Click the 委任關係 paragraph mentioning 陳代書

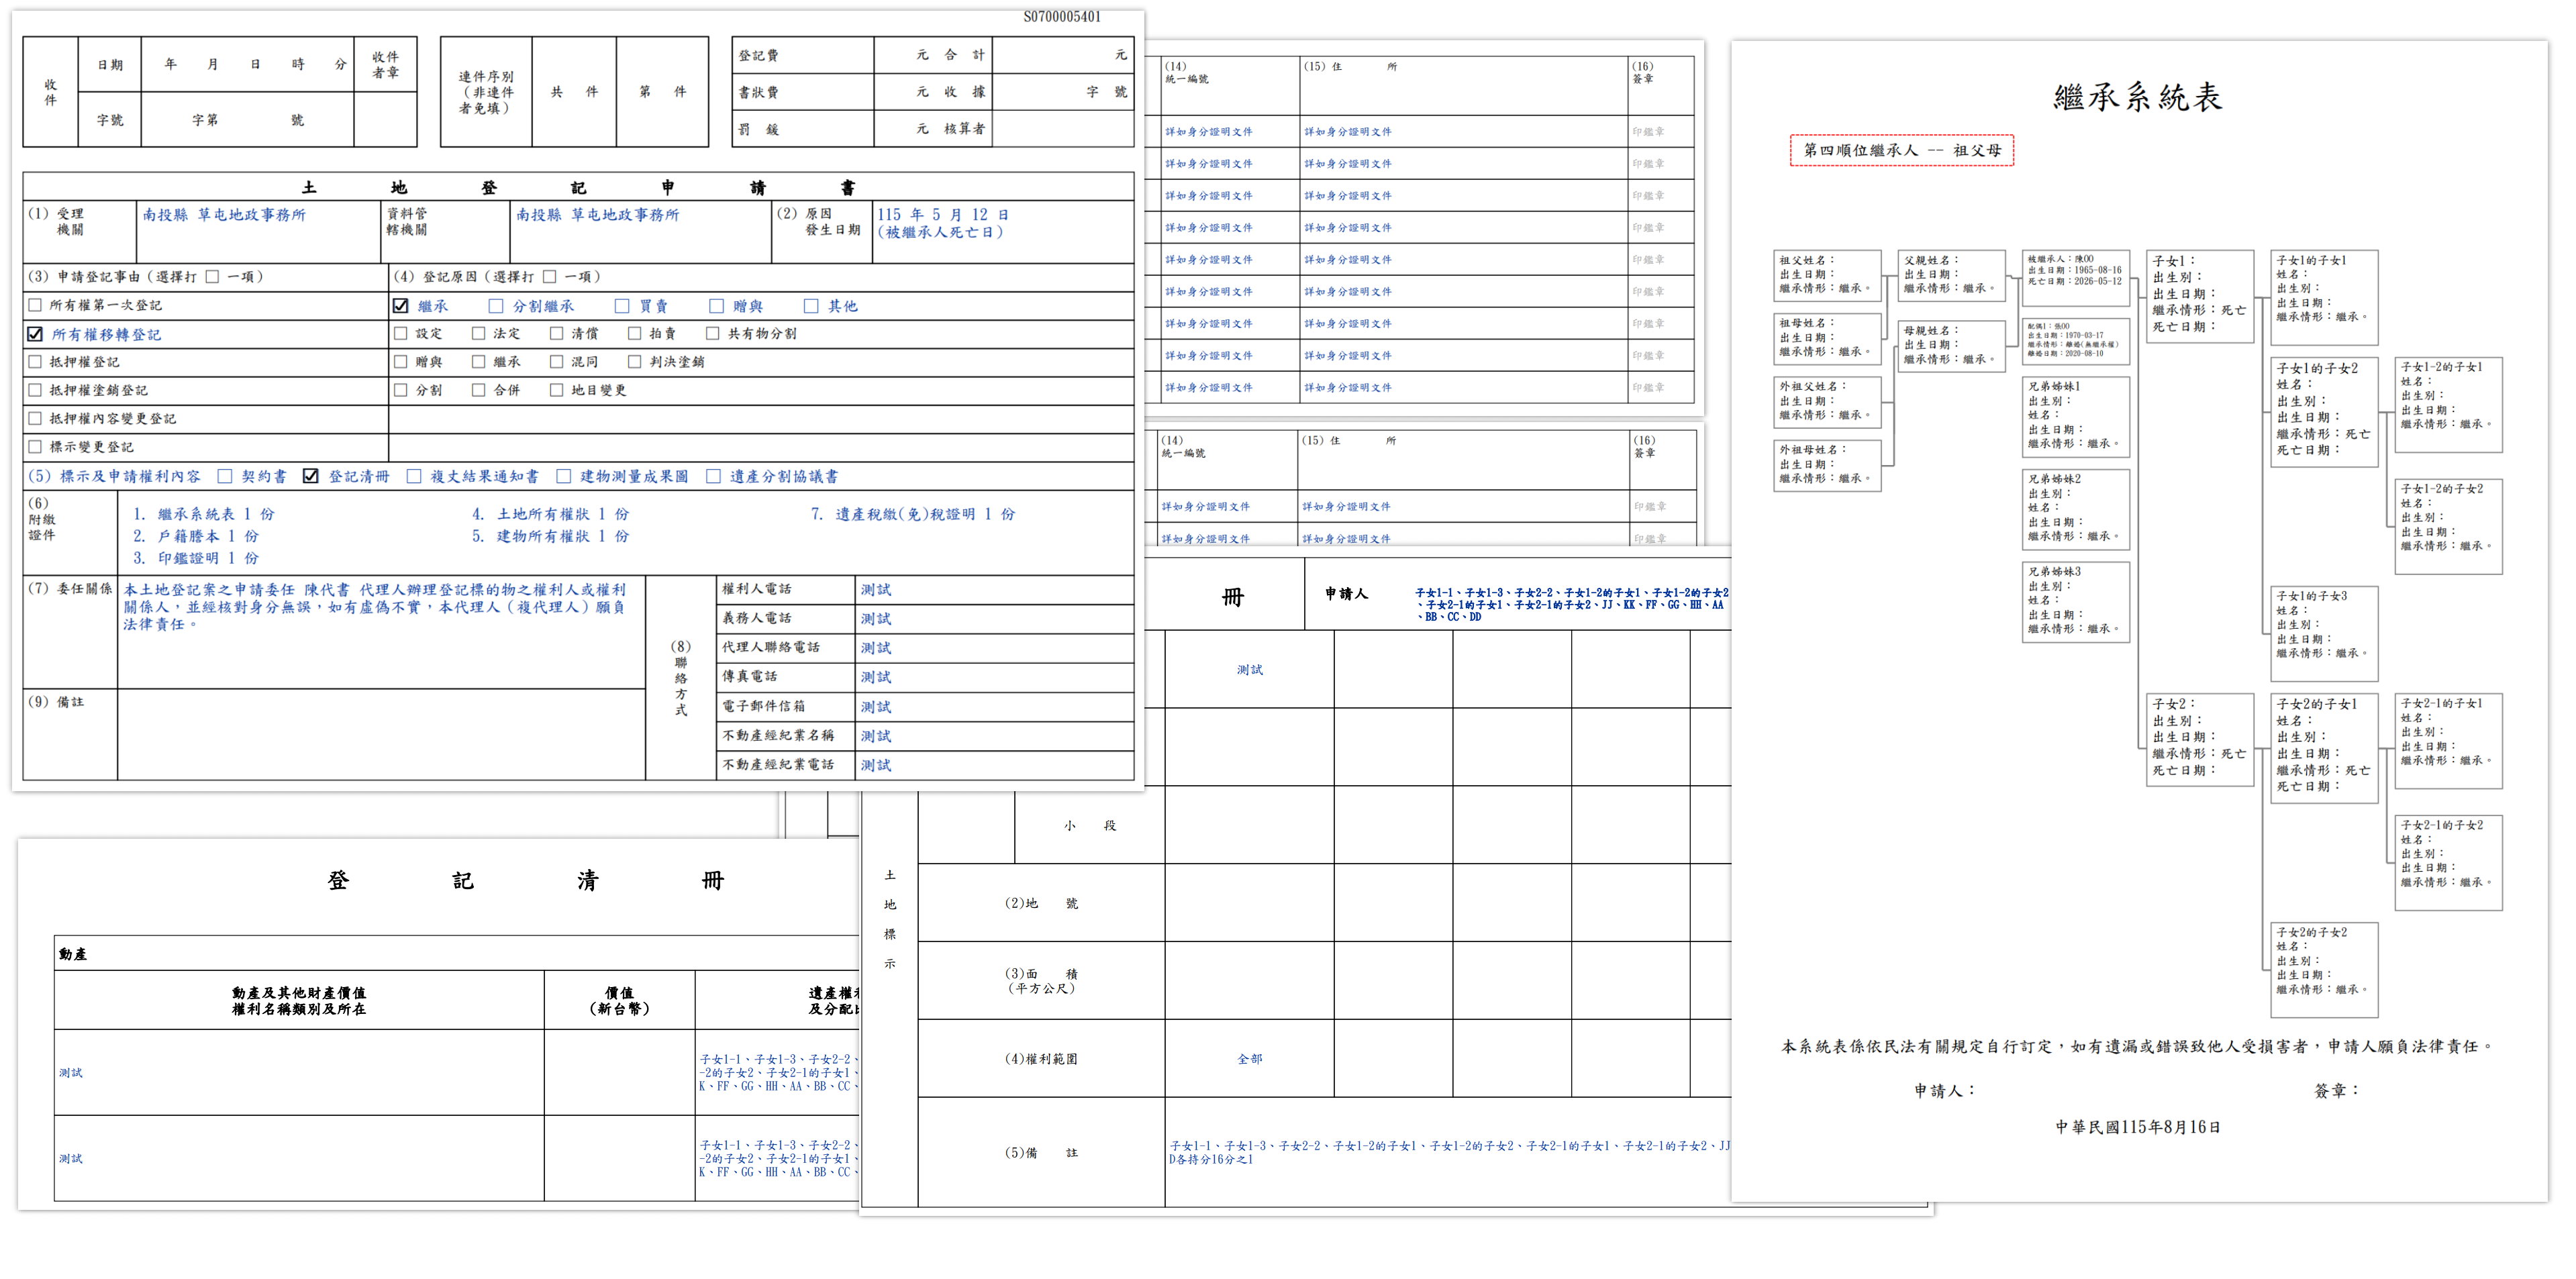pos(375,607)
